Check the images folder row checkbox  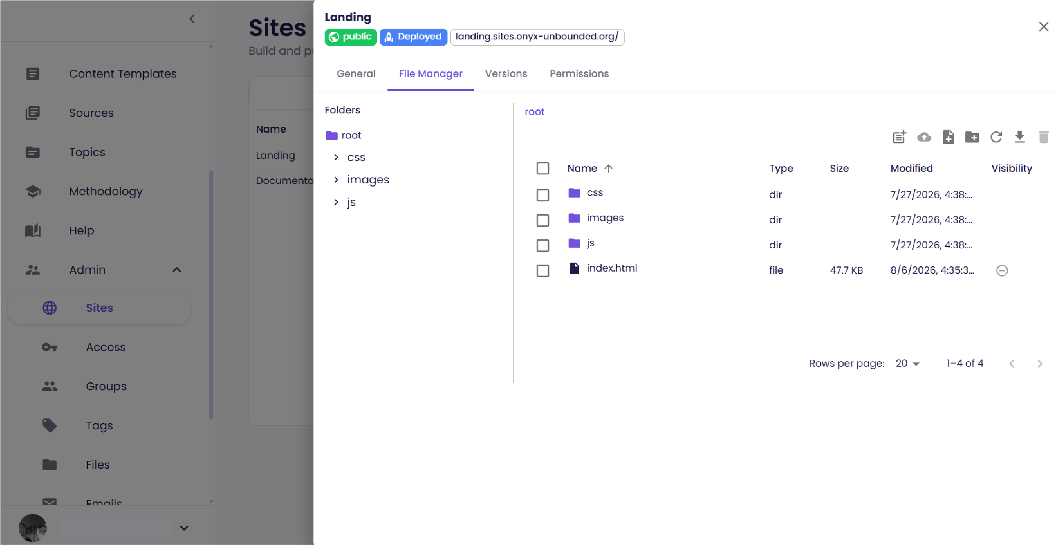pos(543,220)
